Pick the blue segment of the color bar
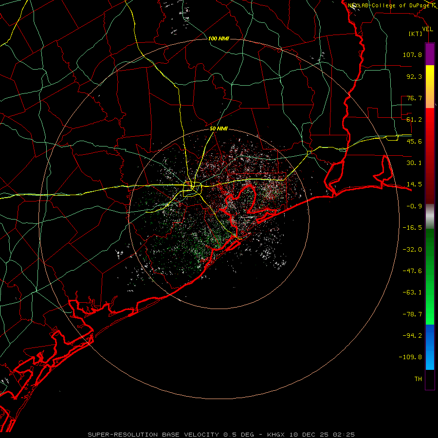Image resolution: width=438 pixels, height=438 pixels. (x=430, y=347)
